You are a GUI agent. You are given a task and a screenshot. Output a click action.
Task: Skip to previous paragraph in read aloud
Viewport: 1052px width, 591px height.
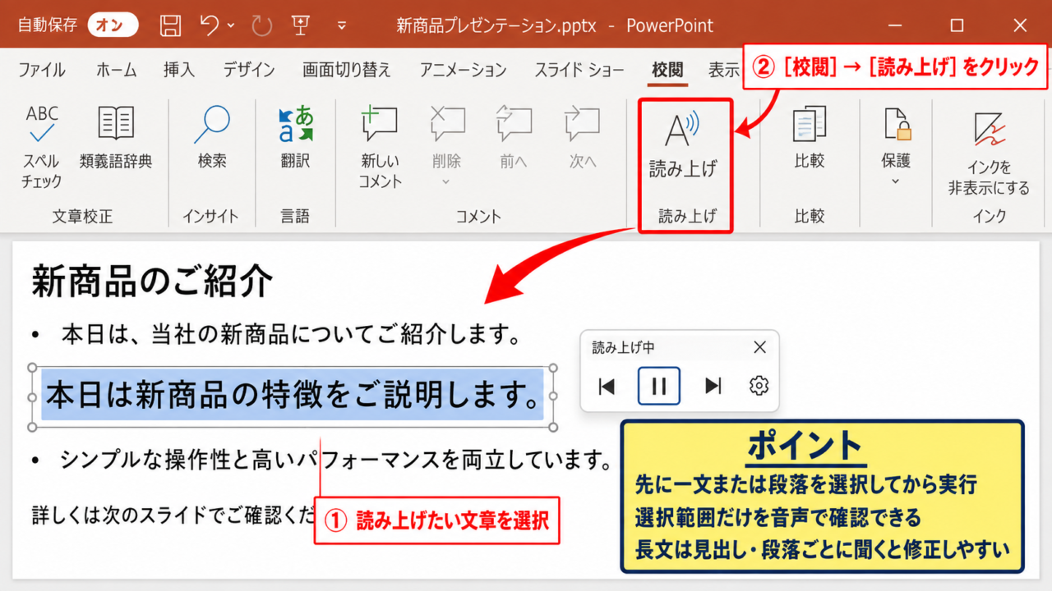607,386
